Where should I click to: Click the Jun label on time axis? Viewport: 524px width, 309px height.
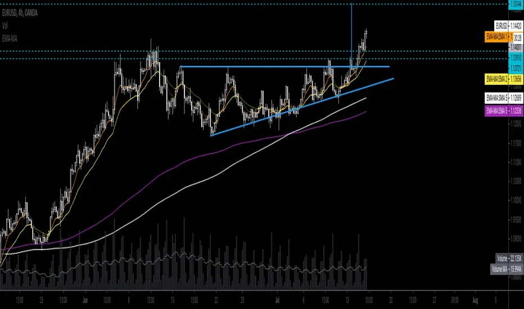click(85, 301)
